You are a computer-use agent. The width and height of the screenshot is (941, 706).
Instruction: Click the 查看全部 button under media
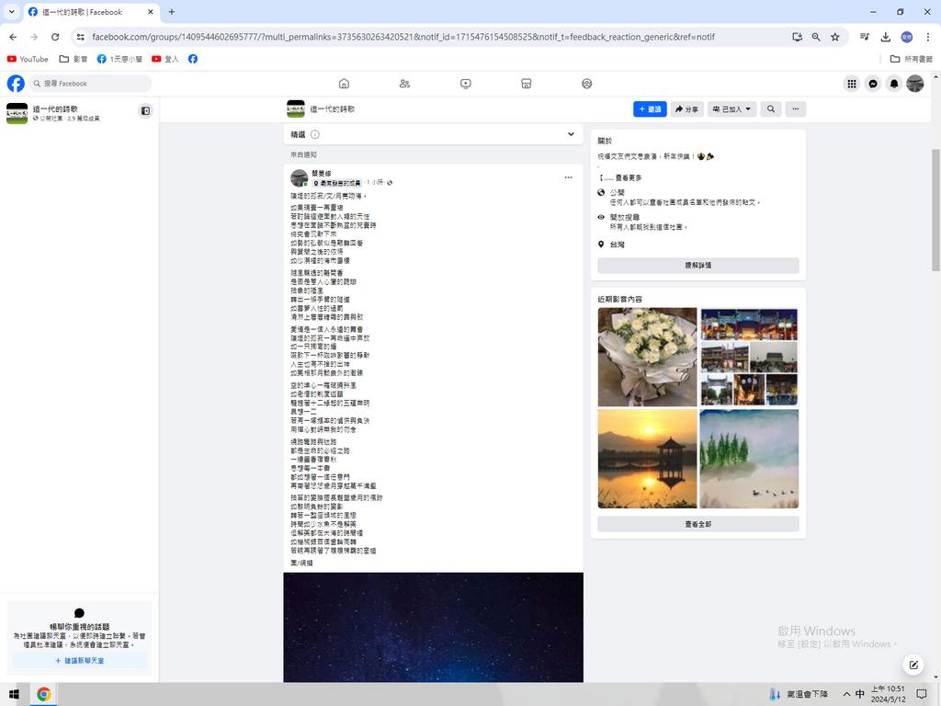[x=697, y=524]
